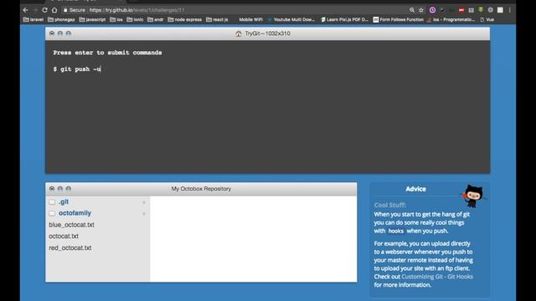Image resolution: width=536 pixels, height=301 pixels.
Task: Click the octofamily folder icon
Action: click(52, 213)
